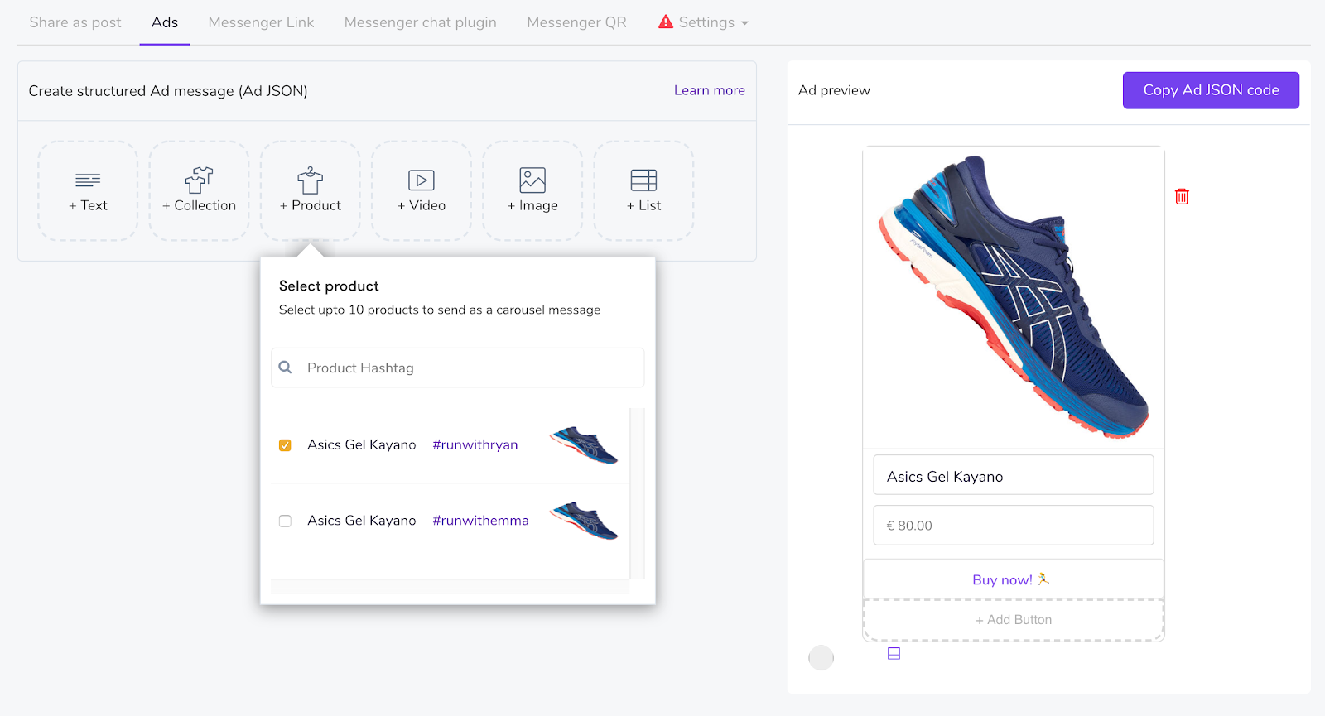Expand the Settings dropdown arrow

[744, 23]
